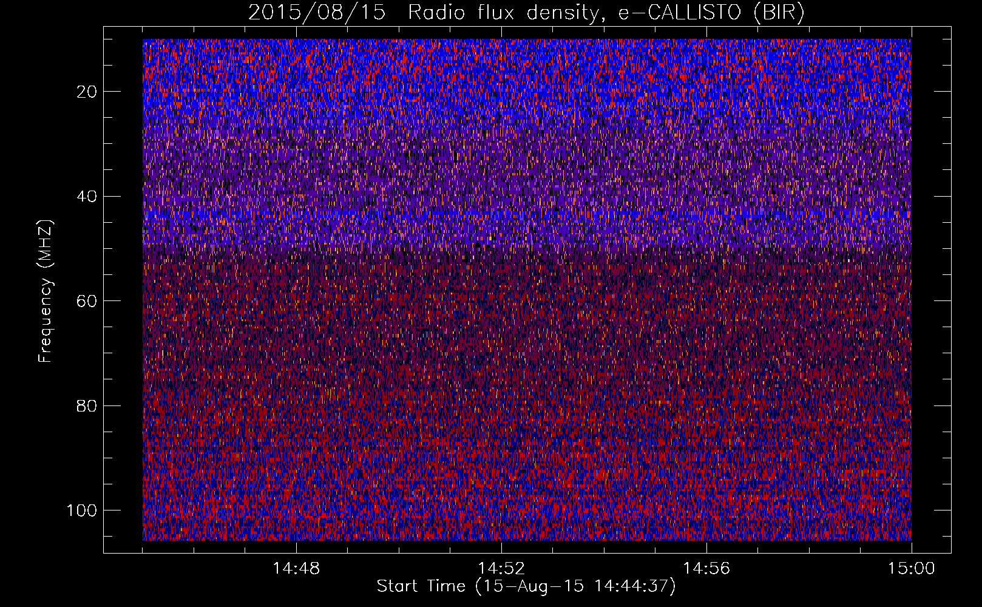This screenshot has height=607, width=982.
Task: Click the 'Start Time (15-Aug-15 14:44:37)' x-axis label
Action: [x=526, y=586]
